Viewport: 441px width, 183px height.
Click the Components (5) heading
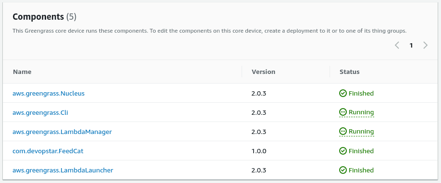click(45, 17)
